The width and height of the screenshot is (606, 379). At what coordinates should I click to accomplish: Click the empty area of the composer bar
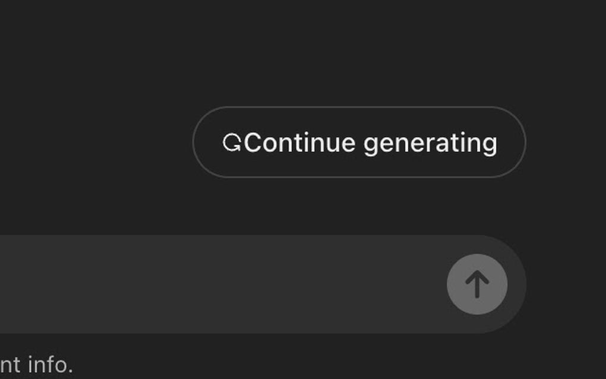pyautogui.click(x=220, y=284)
